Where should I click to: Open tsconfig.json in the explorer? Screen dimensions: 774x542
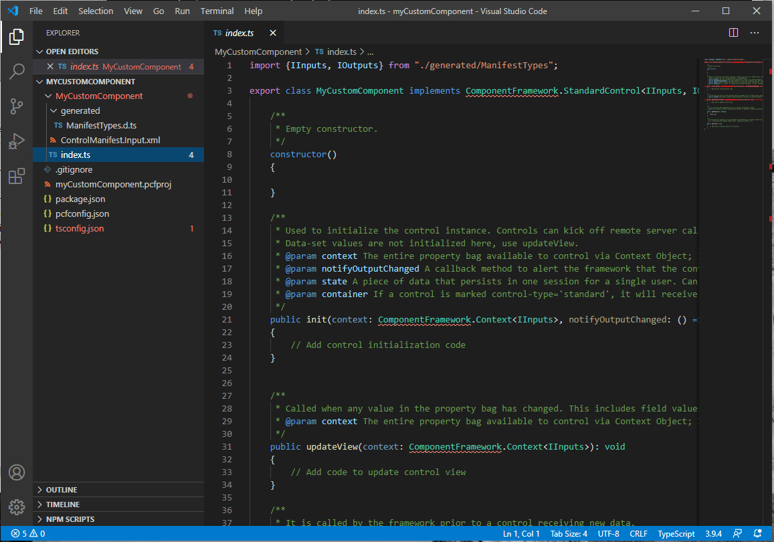[x=80, y=228]
